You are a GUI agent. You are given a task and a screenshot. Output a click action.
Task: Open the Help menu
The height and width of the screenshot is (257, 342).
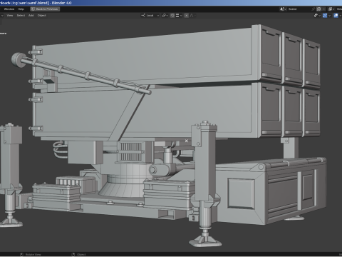tap(21, 9)
